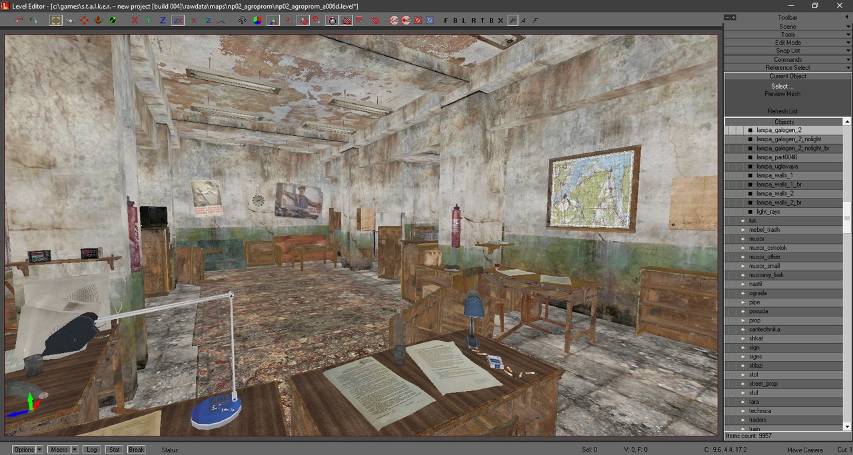Screen dimensions: 853x455
Task: Choose the Add object teapot icon
Action: pyautogui.click(x=70, y=21)
